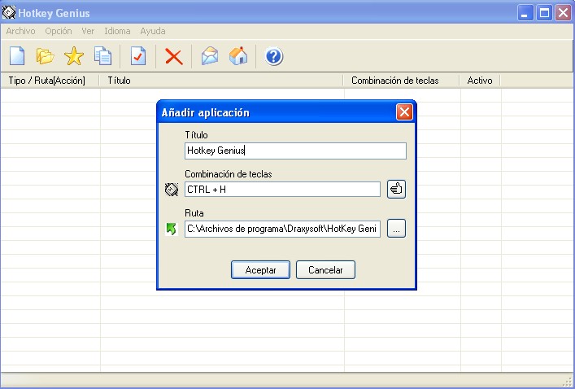This screenshot has width=575, height=389.
Task: Confirm the dialog with the Aceptar button
Action: click(x=260, y=270)
